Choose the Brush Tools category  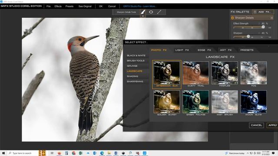pos(136,61)
